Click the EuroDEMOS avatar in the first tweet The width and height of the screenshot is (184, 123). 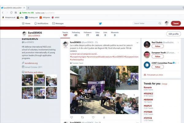(65, 45)
